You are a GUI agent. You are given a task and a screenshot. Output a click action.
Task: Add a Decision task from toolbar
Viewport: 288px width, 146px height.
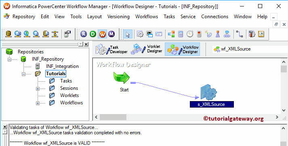tap(171, 34)
